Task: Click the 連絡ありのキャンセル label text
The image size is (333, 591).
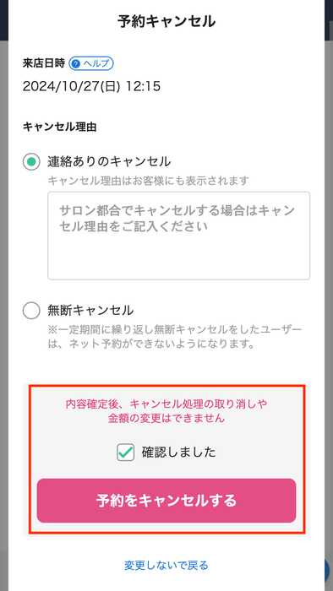Action: (109, 162)
